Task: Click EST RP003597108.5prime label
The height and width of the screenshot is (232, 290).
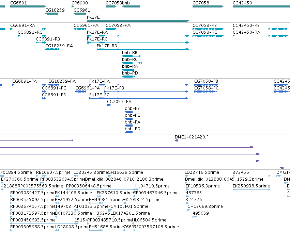Action: pyautogui.click(x=156, y=227)
